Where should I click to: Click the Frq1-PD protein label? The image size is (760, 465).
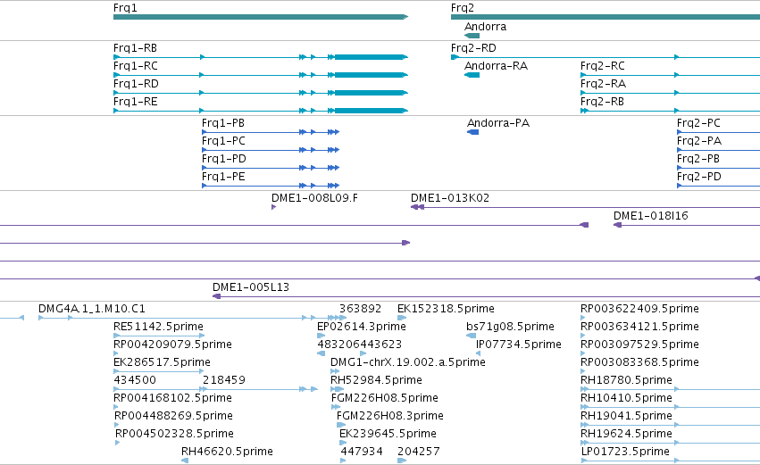[224, 159]
